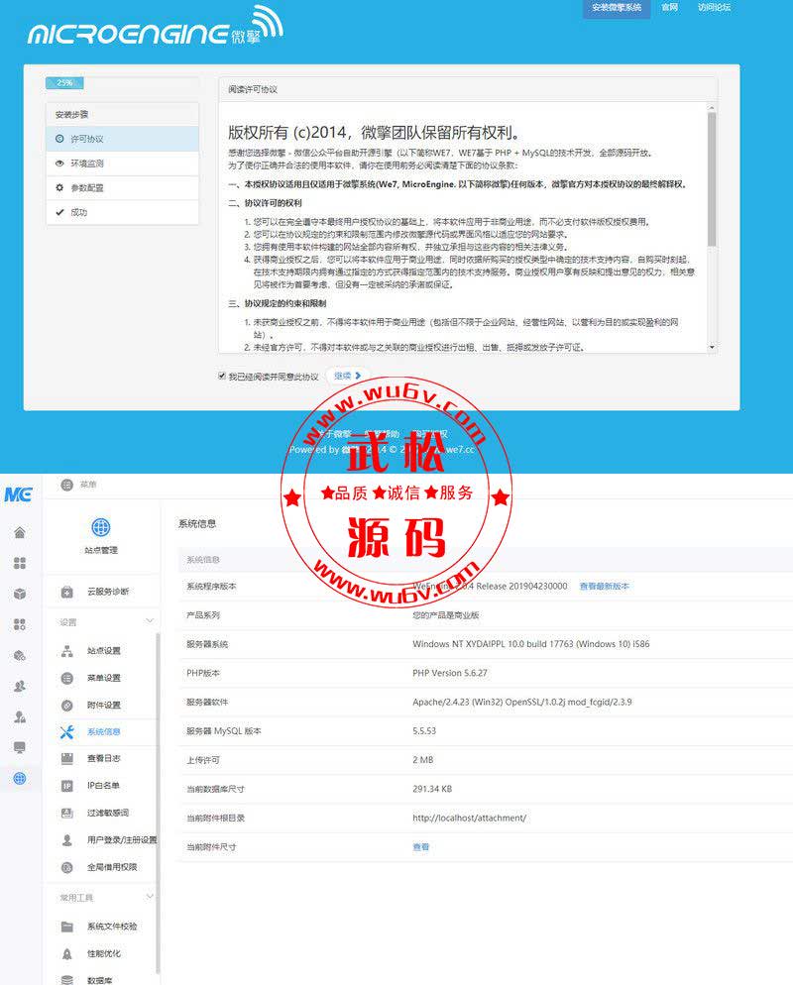Open the MC logo in the admin sidebar
Viewport: 793px width, 985px height.
coord(18,494)
